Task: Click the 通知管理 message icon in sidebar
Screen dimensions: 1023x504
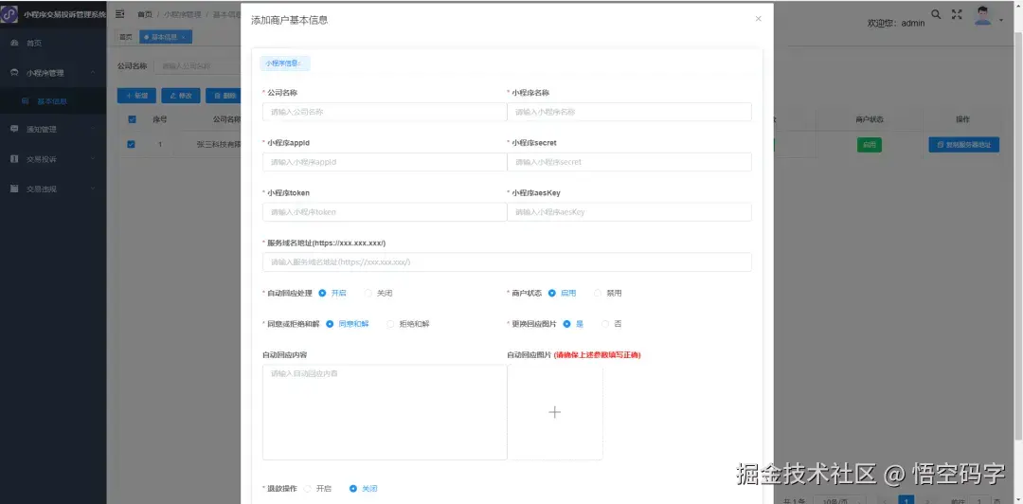Action: click(14, 129)
